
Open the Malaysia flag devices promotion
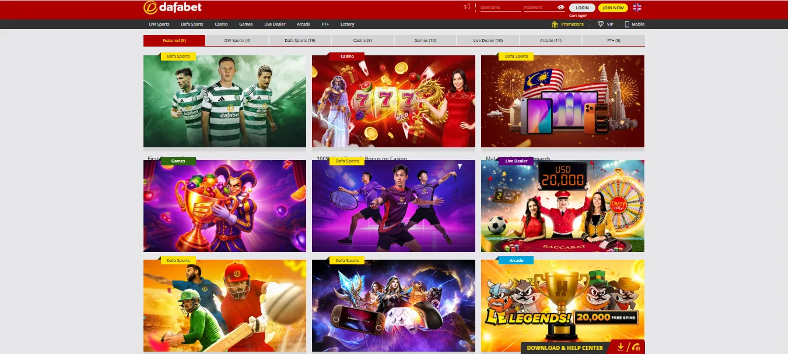(x=563, y=101)
